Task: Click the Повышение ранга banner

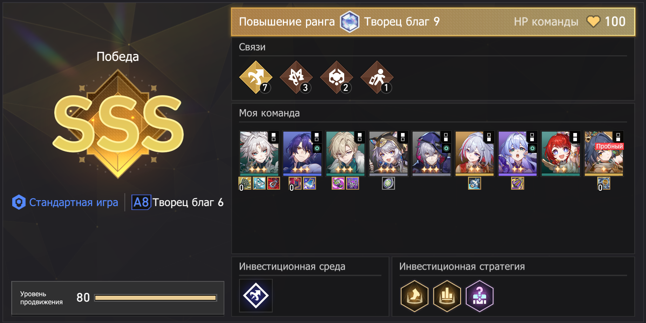Action: [433, 22]
